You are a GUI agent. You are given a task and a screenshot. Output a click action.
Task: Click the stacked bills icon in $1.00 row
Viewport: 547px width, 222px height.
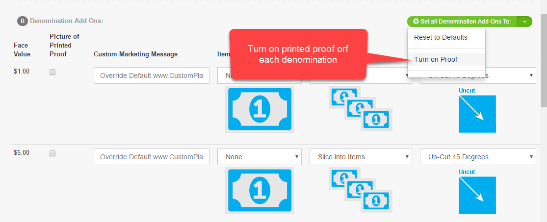click(x=361, y=108)
